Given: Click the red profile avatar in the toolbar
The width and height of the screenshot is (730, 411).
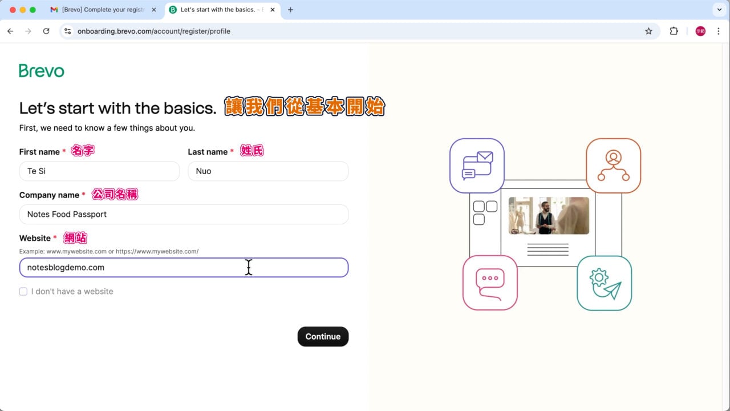Looking at the screenshot, I should (700, 31).
